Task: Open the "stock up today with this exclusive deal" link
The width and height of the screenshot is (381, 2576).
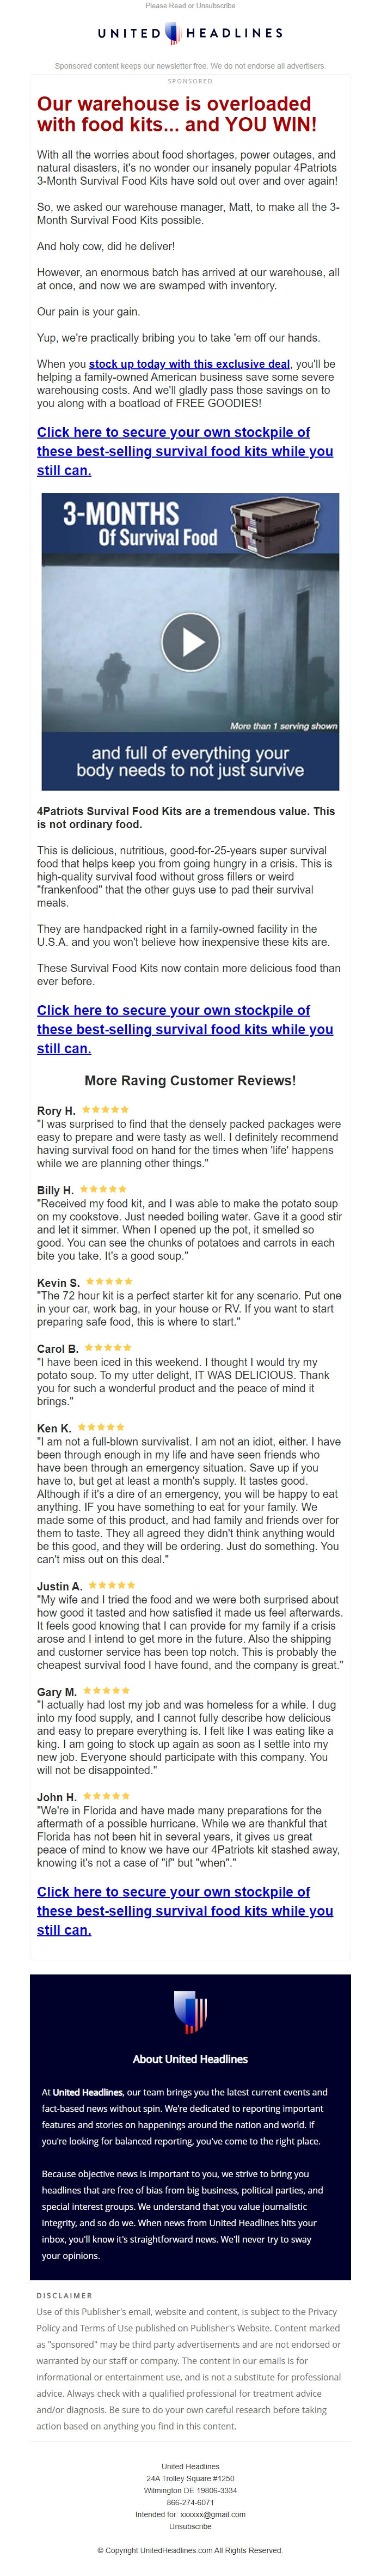Action: [x=189, y=364]
